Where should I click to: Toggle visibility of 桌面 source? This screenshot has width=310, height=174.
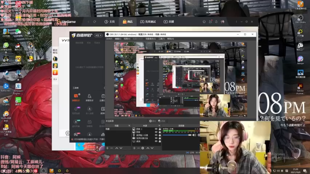[156, 141]
